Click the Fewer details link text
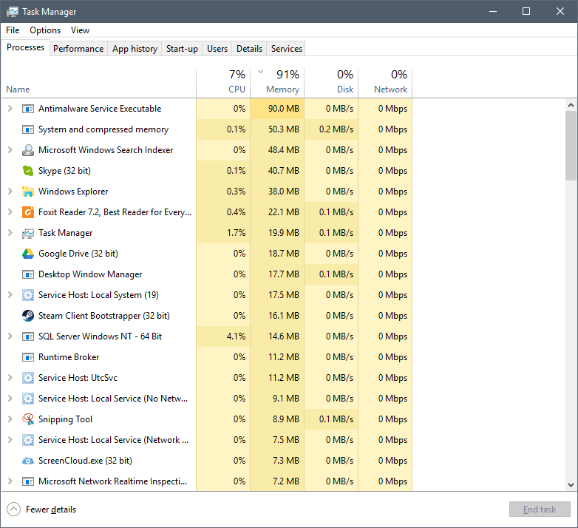Image resolution: width=578 pixels, height=528 pixels. click(x=51, y=510)
